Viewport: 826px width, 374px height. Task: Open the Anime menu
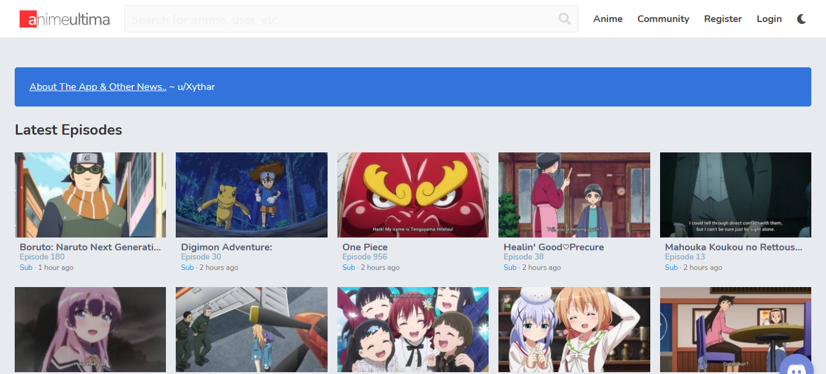(607, 19)
